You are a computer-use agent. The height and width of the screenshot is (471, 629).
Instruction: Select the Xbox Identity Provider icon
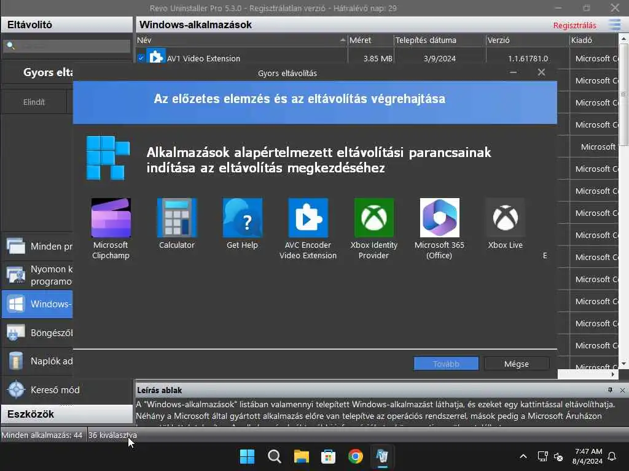click(374, 218)
